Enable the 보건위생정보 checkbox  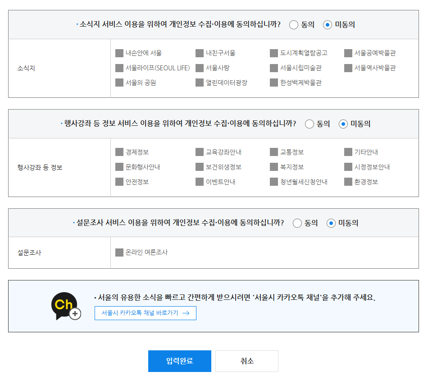[200, 167]
